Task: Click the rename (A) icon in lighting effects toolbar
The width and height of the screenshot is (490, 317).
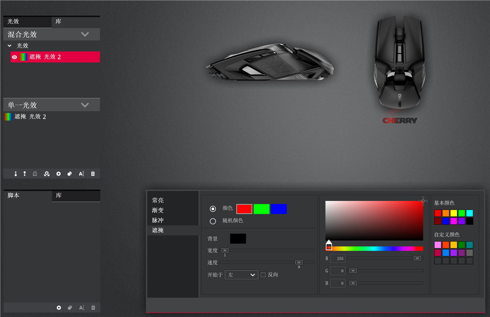Action: (81, 174)
